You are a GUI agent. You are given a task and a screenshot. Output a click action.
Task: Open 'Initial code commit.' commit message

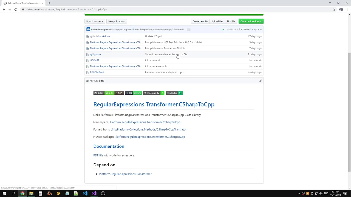click(156, 66)
